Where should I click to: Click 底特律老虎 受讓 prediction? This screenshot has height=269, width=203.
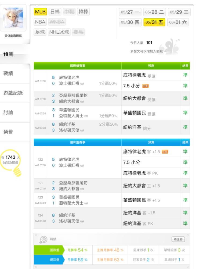(x=139, y=75)
